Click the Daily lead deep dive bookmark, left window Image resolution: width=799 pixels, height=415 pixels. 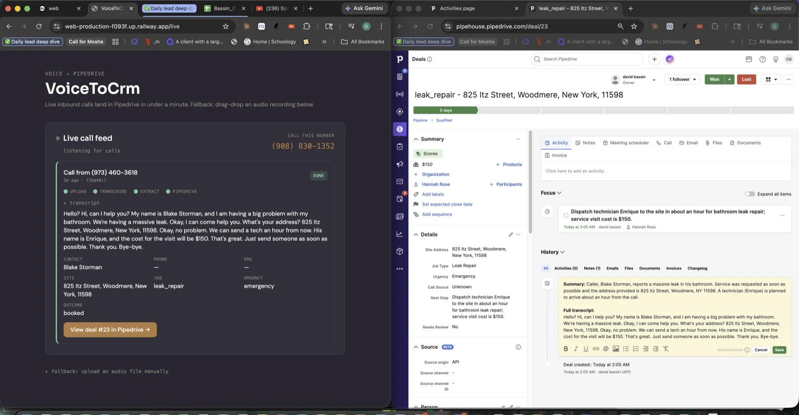(x=32, y=42)
